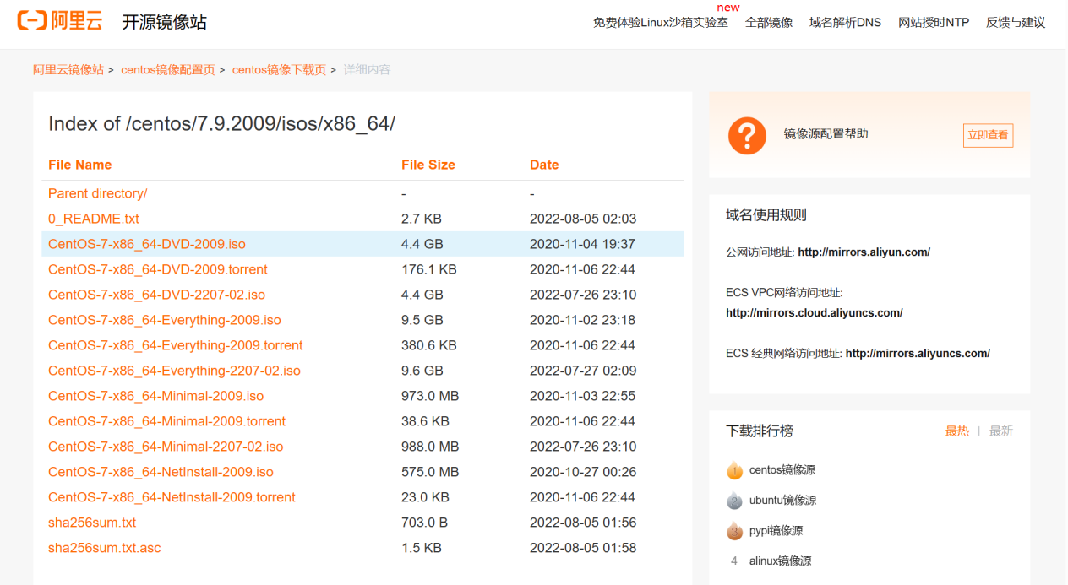Go to centos镜像配置页 breadcrumb link
Screen dimensions: 1068x585
coord(167,70)
